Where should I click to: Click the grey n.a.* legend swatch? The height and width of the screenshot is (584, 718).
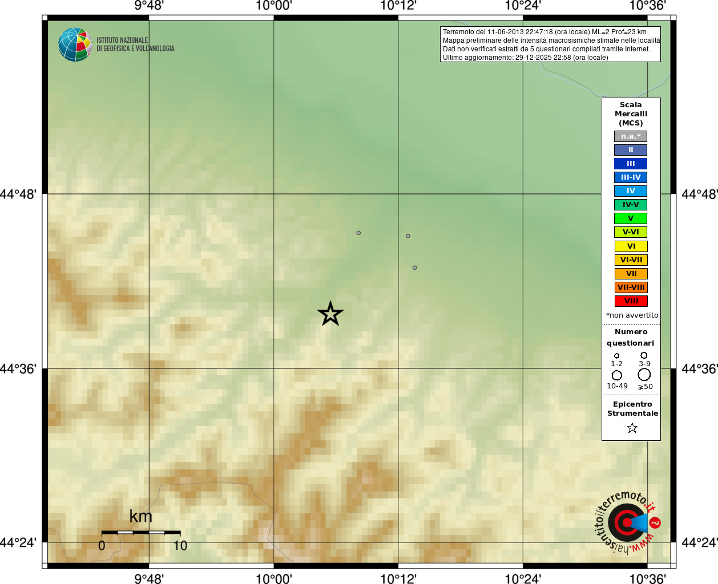coord(631,136)
